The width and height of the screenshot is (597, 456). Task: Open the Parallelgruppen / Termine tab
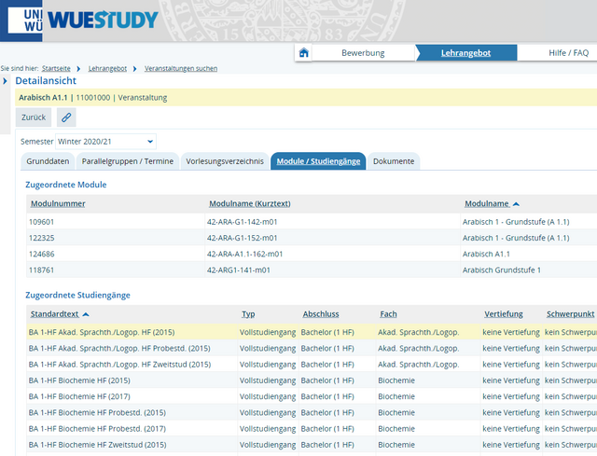point(127,161)
